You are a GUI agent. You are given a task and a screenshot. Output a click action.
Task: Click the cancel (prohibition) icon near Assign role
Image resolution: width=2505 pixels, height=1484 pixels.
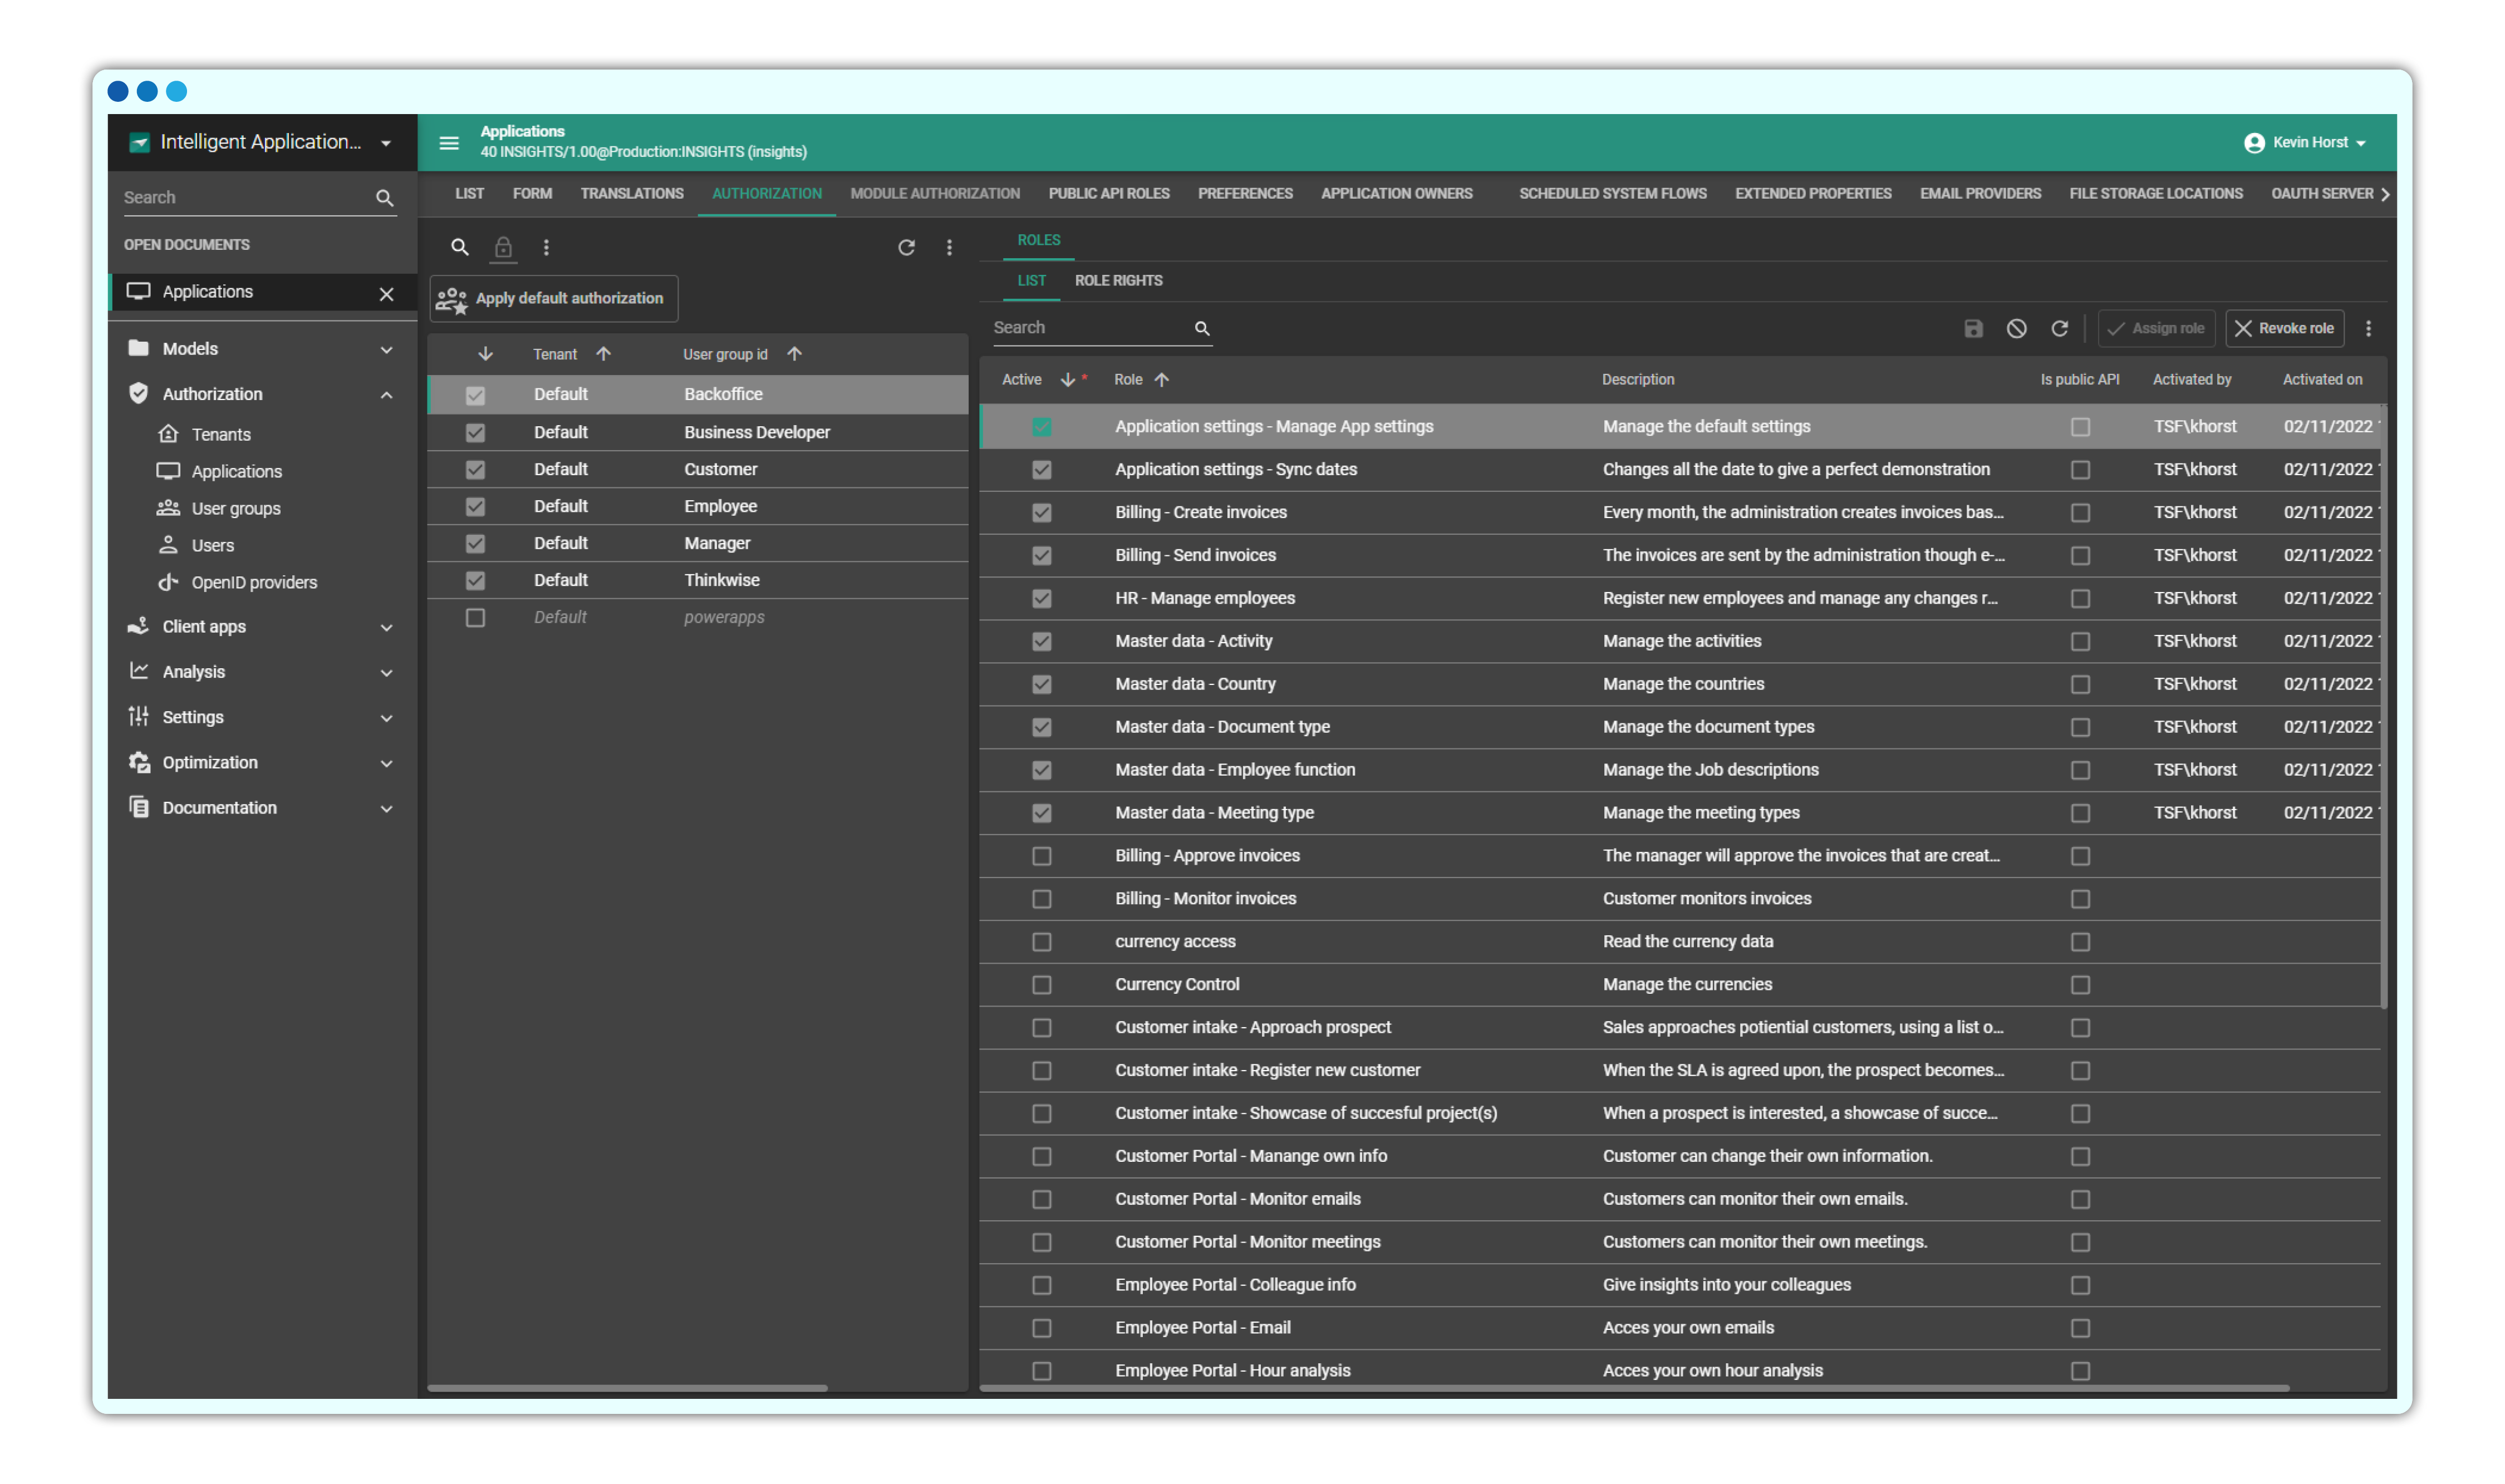[x=2017, y=328]
